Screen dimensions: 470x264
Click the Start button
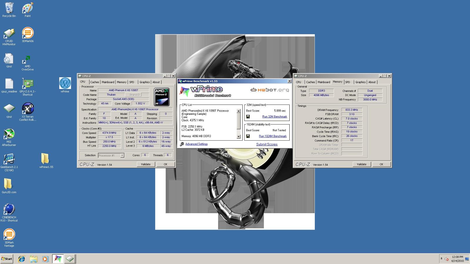coord(7,259)
